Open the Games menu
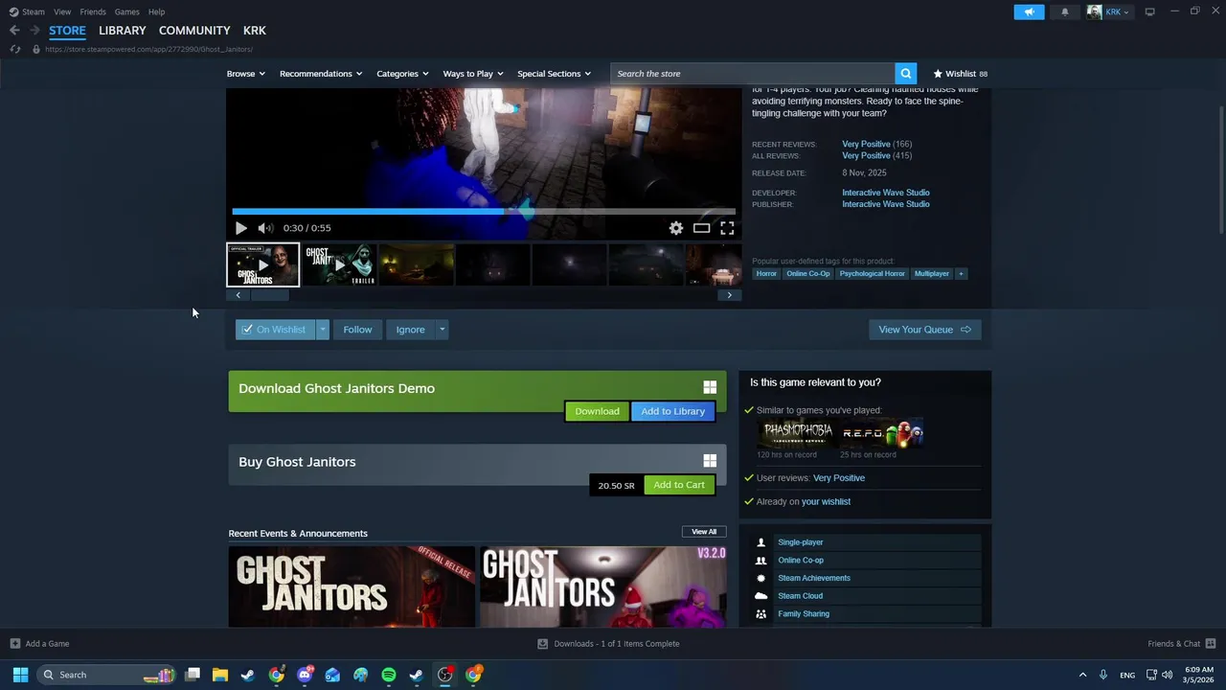The height and width of the screenshot is (690, 1226). [127, 11]
